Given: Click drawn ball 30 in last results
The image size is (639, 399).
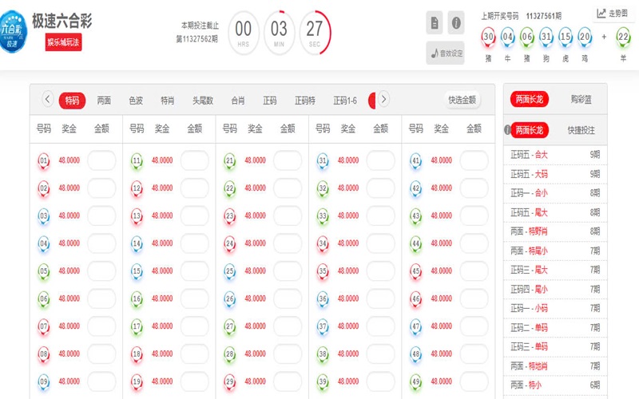Looking at the screenshot, I should (488, 37).
